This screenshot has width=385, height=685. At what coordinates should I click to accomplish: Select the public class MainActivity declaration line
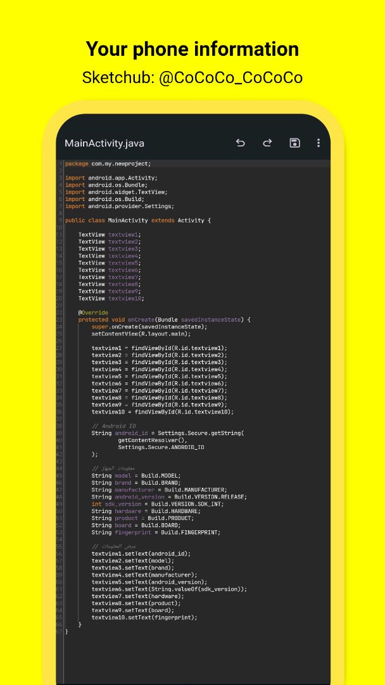(x=137, y=221)
